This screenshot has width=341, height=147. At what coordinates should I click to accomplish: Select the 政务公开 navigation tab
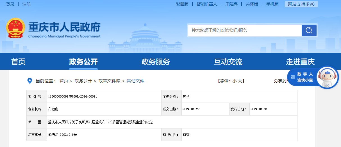[x=83, y=62]
